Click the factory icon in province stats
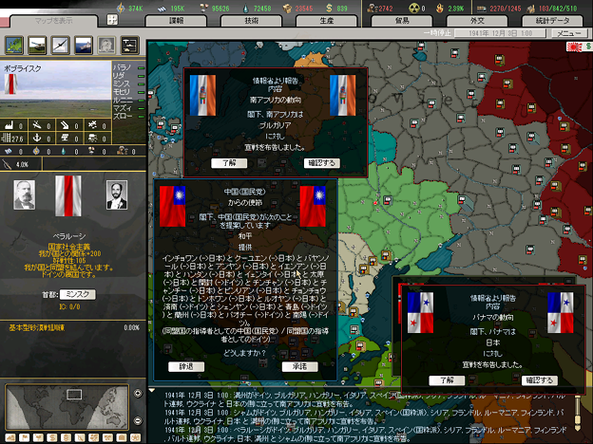The image size is (593, 444). click(x=9, y=125)
